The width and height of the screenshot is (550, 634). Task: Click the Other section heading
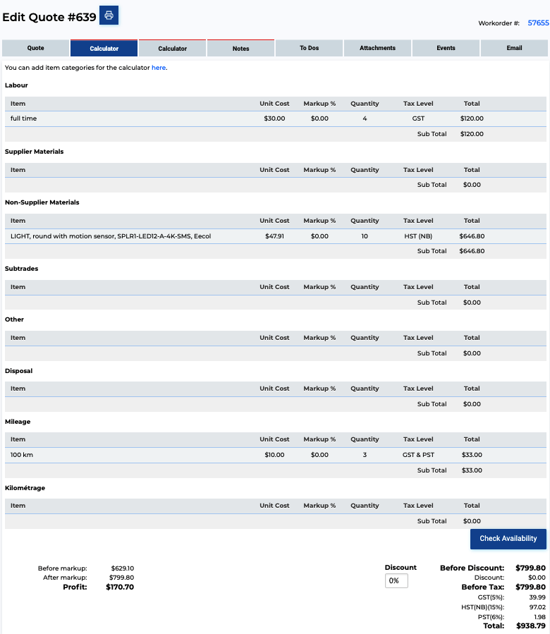tap(14, 319)
